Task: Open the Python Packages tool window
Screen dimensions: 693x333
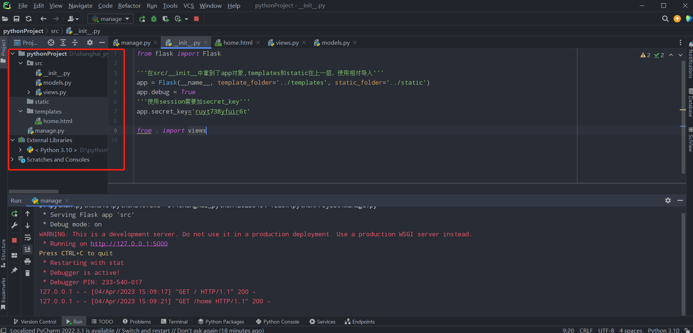Action: (221, 322)
